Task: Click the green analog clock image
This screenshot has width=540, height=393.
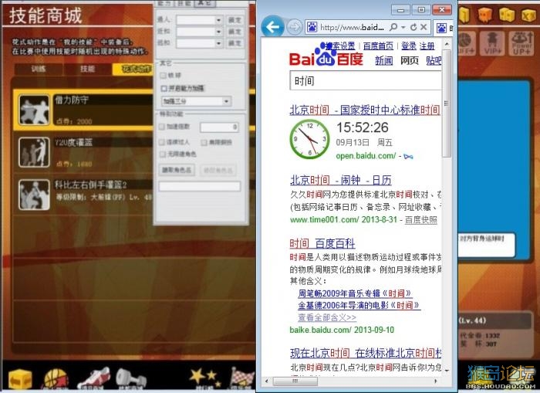Action: click(309, 139)
